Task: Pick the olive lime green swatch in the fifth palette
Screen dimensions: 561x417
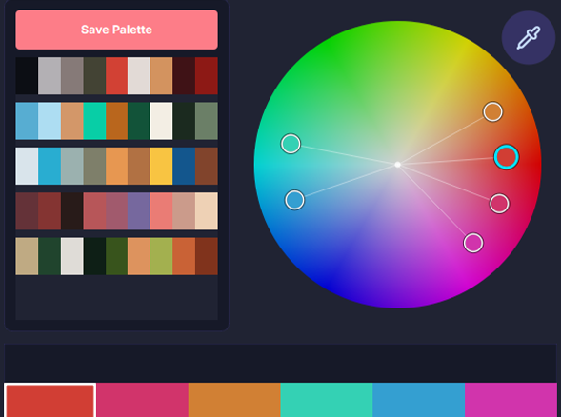Action: click(161, 256)
